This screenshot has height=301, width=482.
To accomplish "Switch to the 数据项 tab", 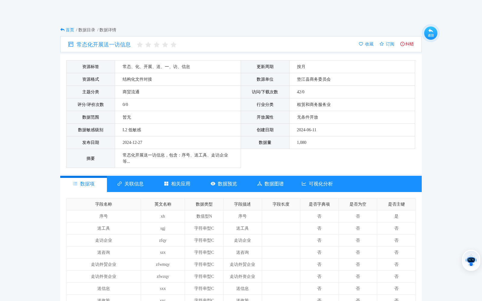I will [84, 184].
